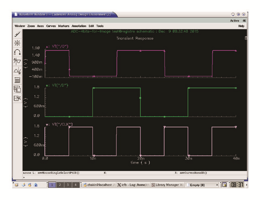
Task: Open the Window menu
Action: pos(20,26)
